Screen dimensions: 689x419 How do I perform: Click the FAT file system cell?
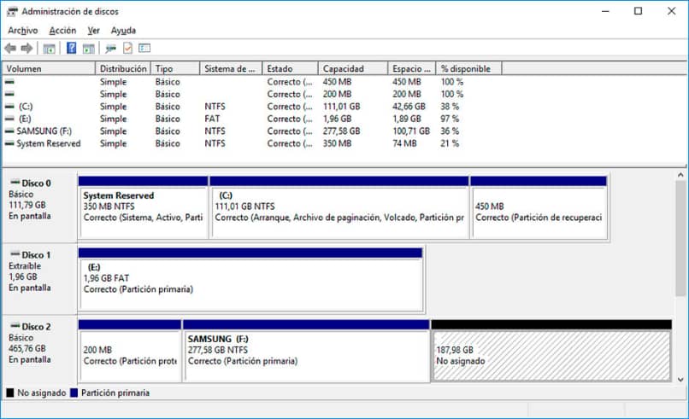click(x=212, y=119)
